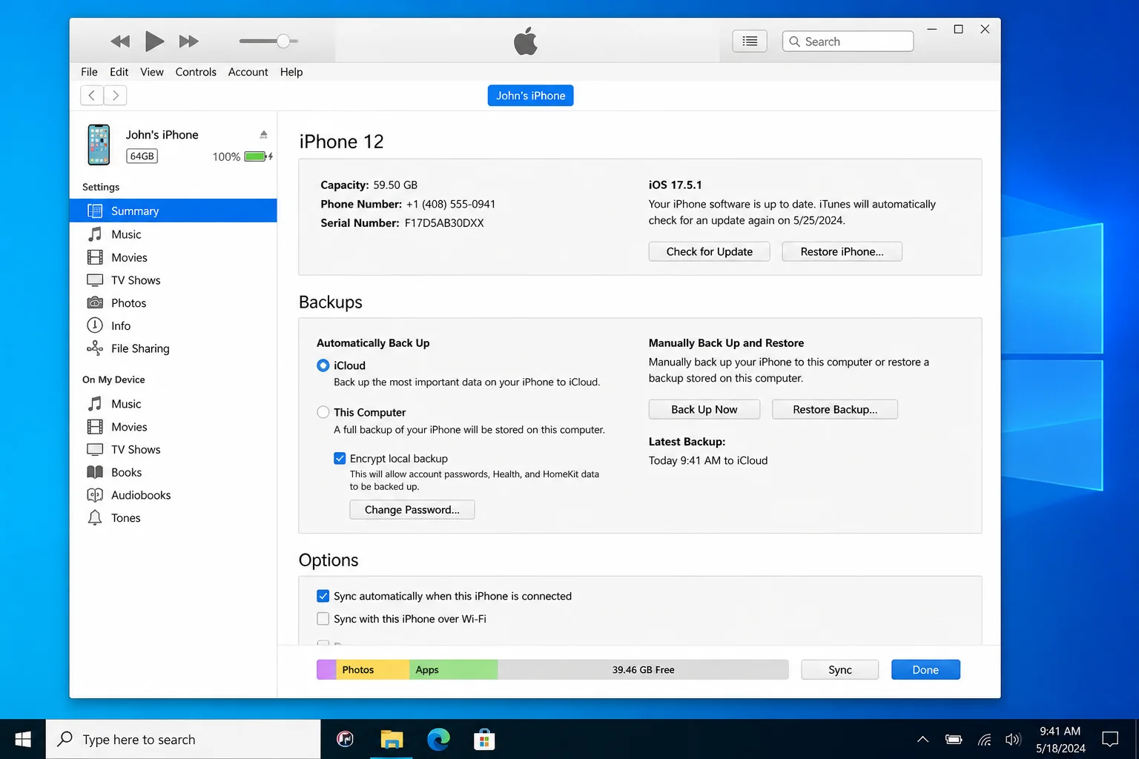Click the 39.46 GB Free segment
The width and height of the screenshot is (1139, 759).
tap(643, 669)
